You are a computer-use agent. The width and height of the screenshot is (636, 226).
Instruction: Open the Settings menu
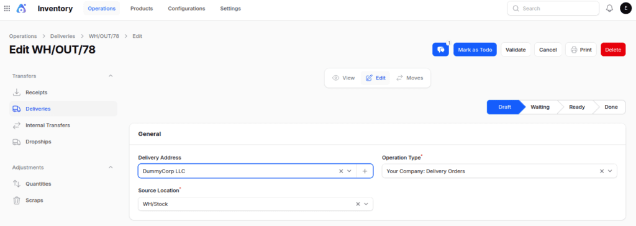(x=230, y=9)
